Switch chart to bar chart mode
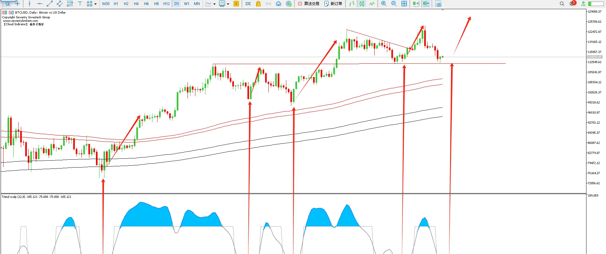The width and height of the screenshot is (606, 254). pyautogui.click(x=352, y=4)
